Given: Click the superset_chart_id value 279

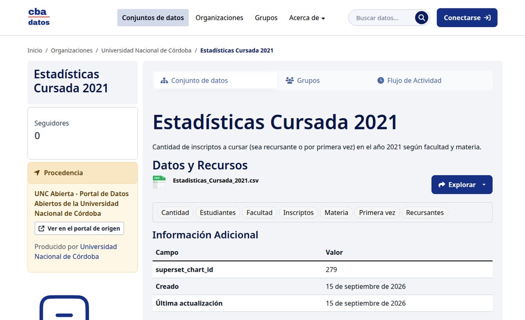Looking at the screenshot, I should click(331, 270).
